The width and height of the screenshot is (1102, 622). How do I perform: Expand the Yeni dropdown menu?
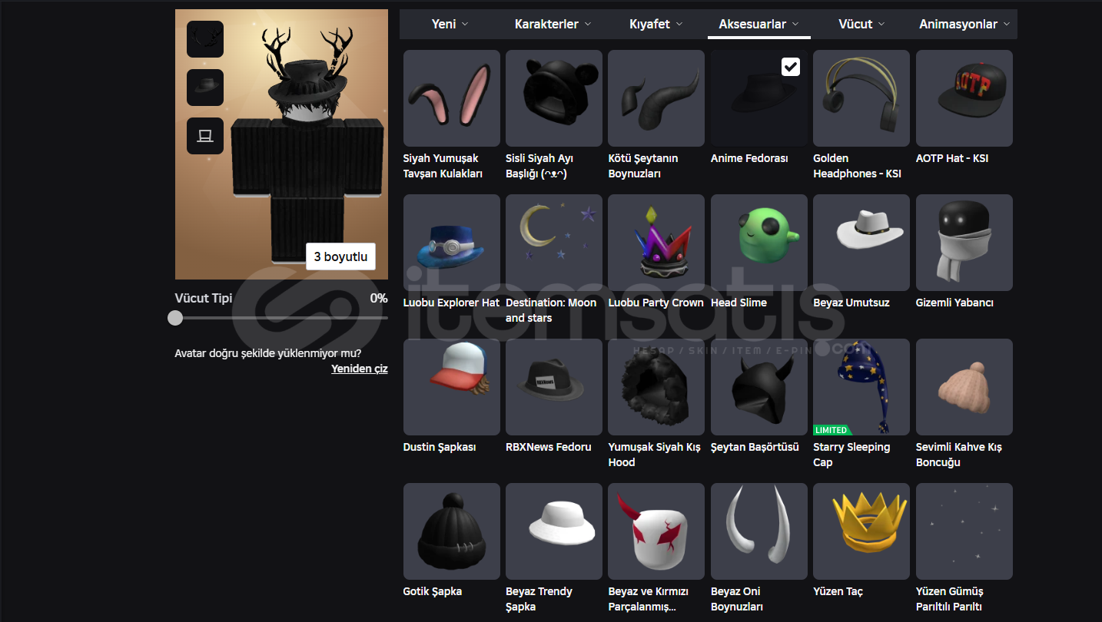450,25
